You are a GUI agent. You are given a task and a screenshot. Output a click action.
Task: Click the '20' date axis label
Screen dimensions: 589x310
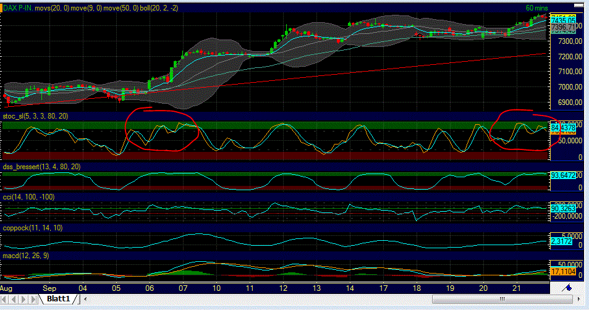[x=483, y=288]
